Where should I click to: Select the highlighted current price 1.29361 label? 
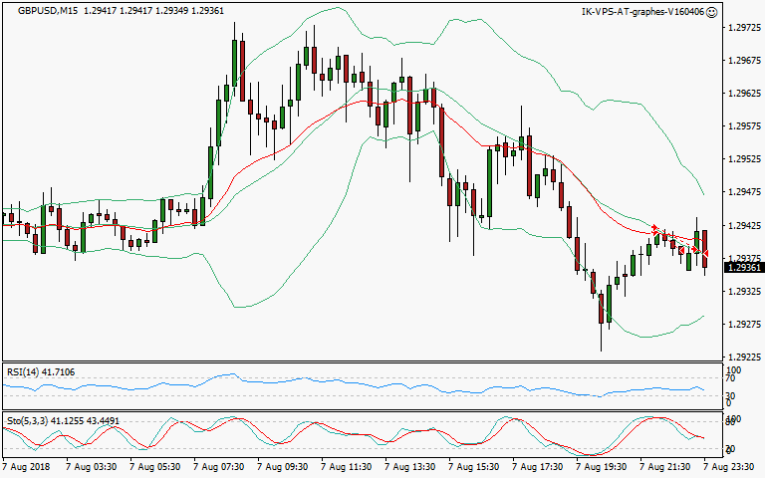(743, 268)
